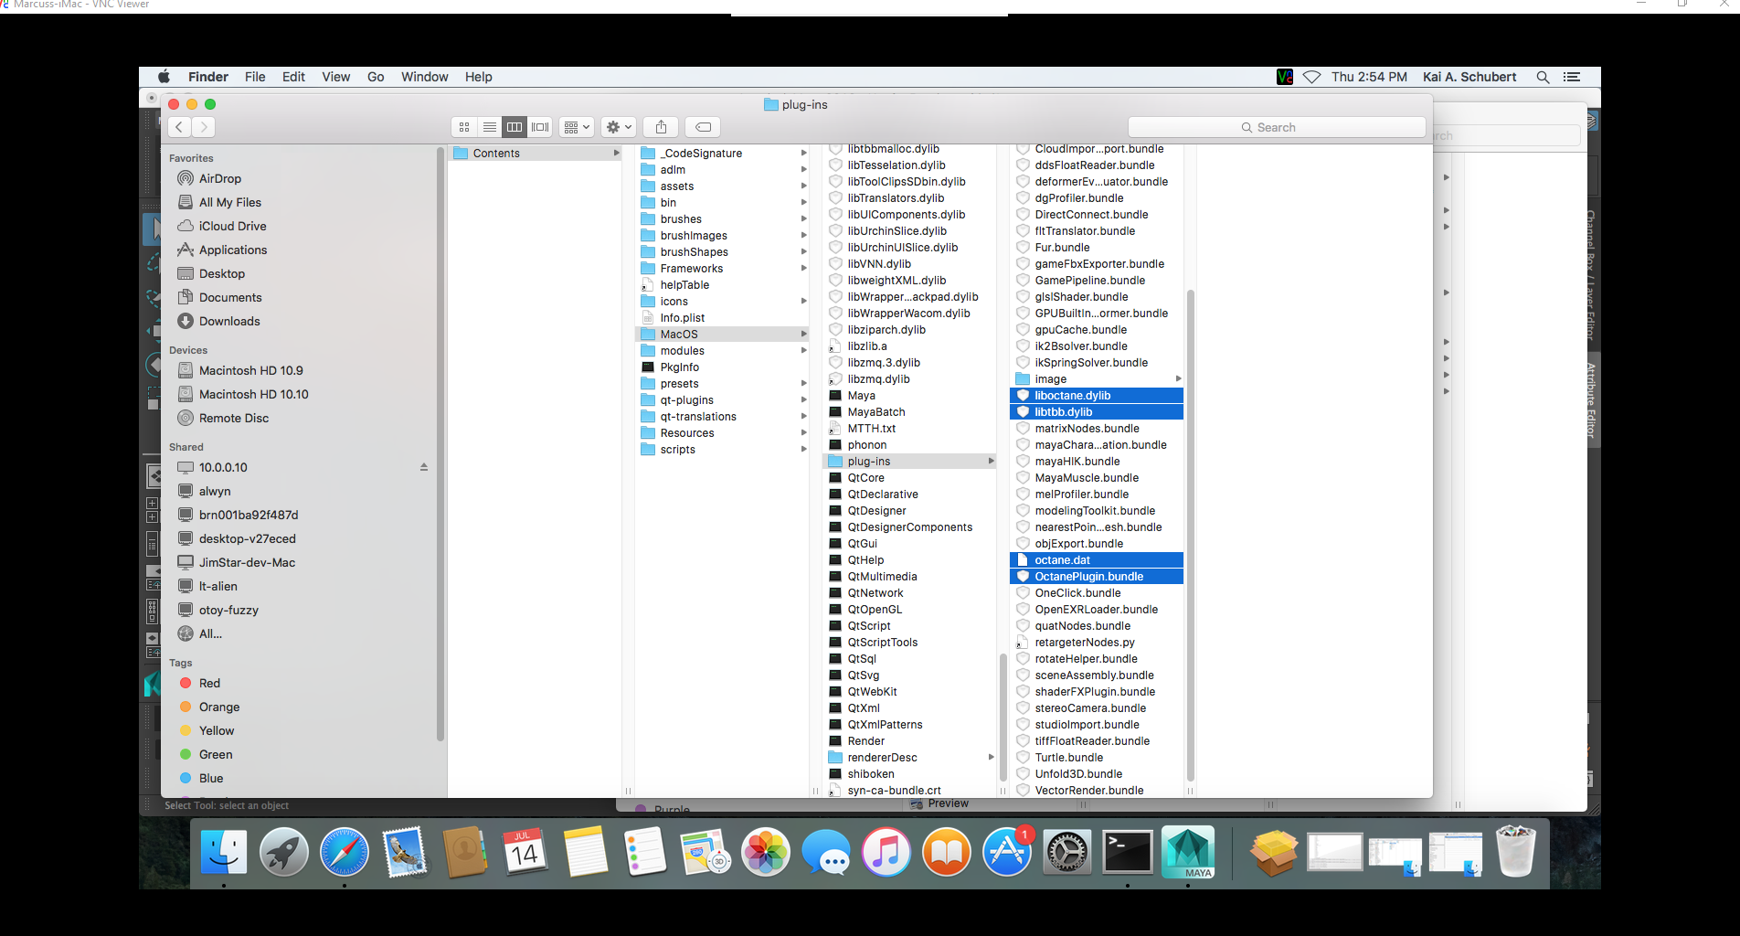The width and height of the screenshot is (1740, 936).
Task: Eject the 10.0.0.10 shared server
Action: tap(424, 467)
